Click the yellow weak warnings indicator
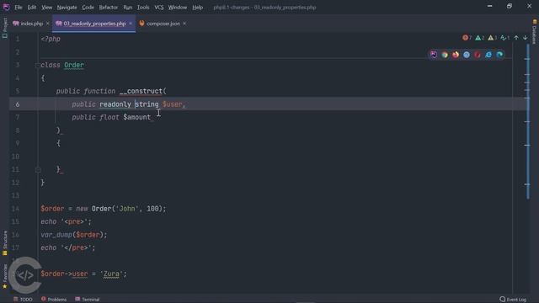This screenshot has width=539, height=303. [492, 38]
